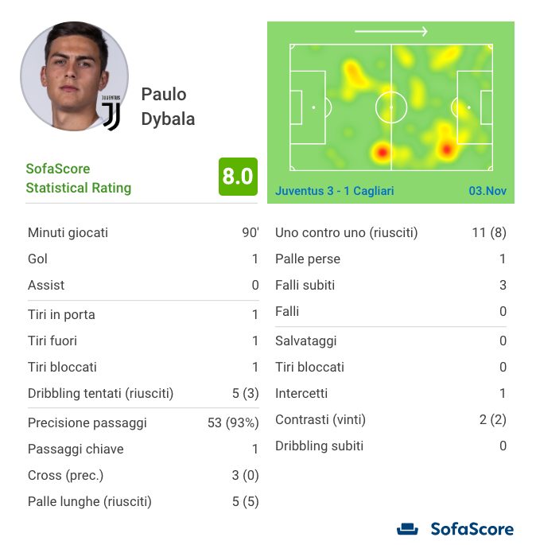Open the Juventus 3 - 1 Cagliari link
This screenshot has height=545, width=536.
335,191
